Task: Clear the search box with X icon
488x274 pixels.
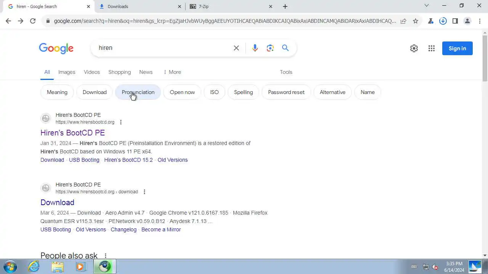Action: pos(236,48)
